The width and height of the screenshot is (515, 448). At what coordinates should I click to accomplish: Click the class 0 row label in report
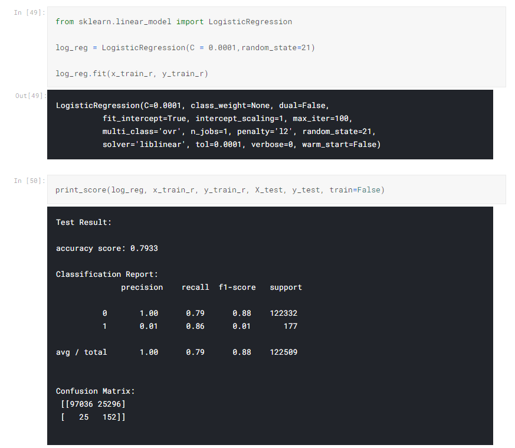[104, 313]
